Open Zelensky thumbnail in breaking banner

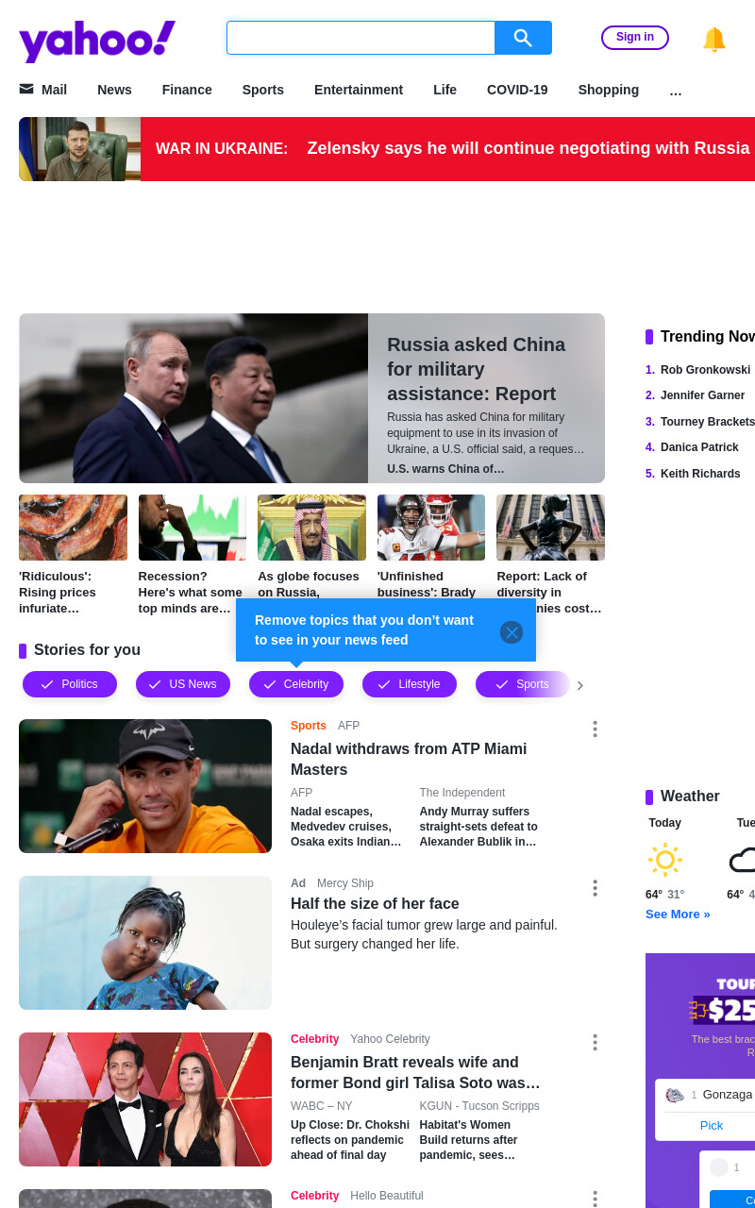coord(79,149)
